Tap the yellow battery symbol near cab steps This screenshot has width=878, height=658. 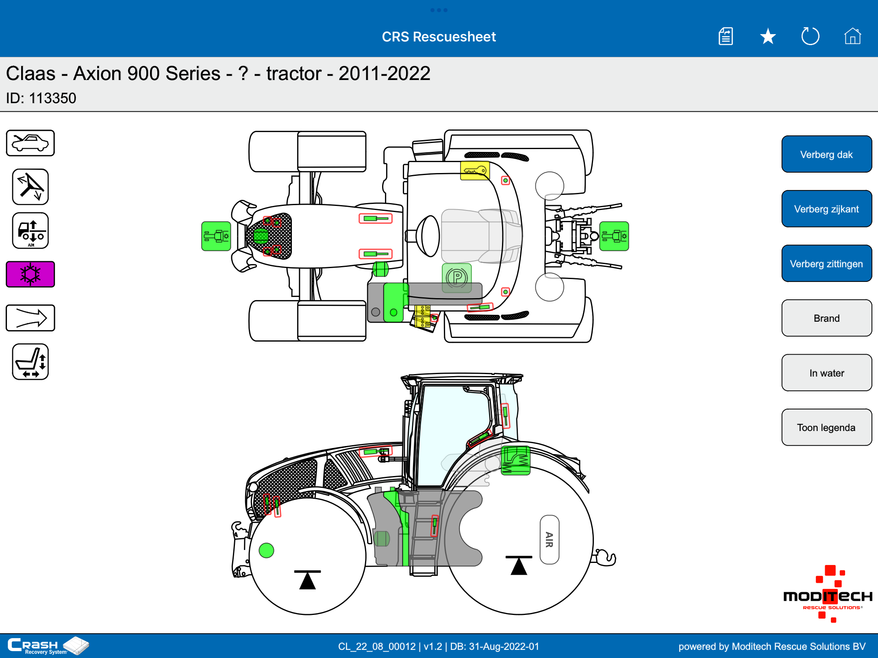pos(422,316)
